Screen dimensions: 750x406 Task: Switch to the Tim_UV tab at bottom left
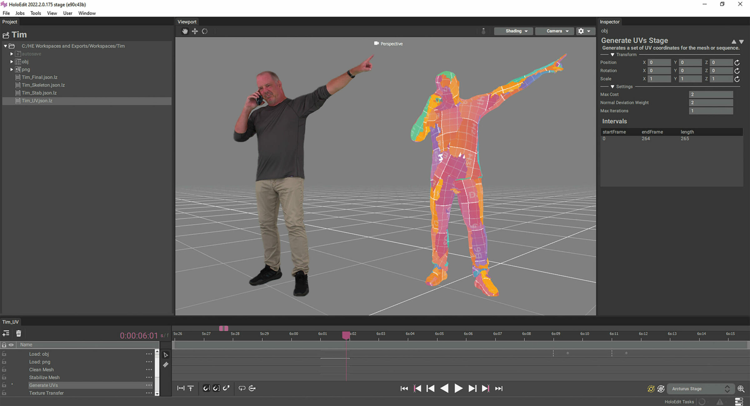coord(11,321)
